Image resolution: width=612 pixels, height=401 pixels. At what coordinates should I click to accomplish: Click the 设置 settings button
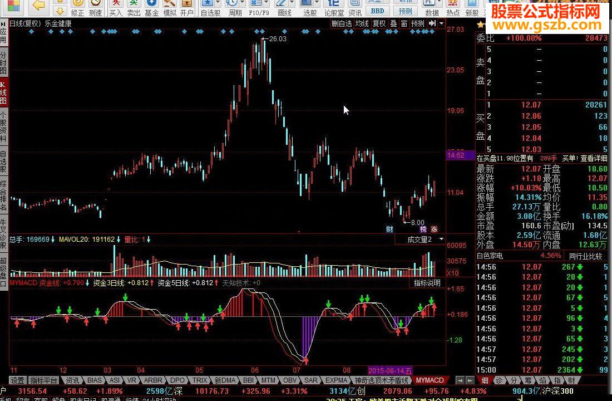click(18, 380)
